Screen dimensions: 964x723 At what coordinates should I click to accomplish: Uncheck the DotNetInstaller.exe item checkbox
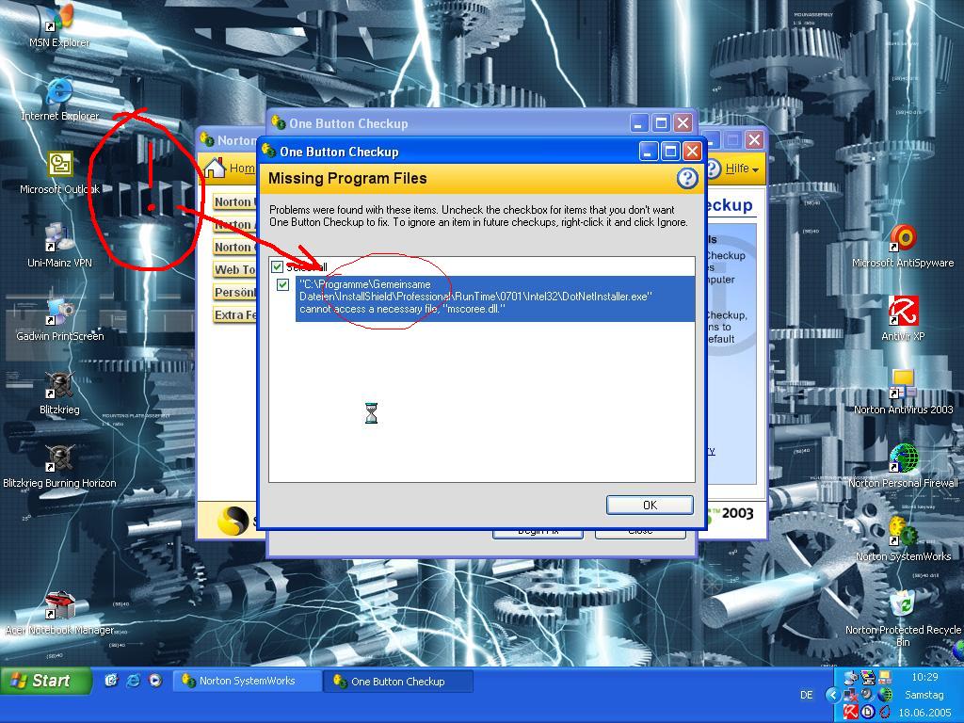pos(282,284)
